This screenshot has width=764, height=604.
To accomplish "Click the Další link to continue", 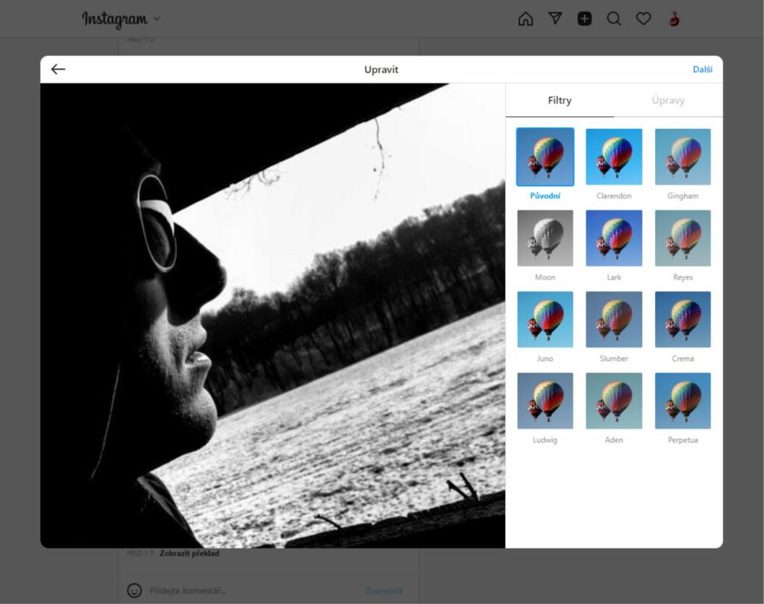I will click(x=702, y=69).
